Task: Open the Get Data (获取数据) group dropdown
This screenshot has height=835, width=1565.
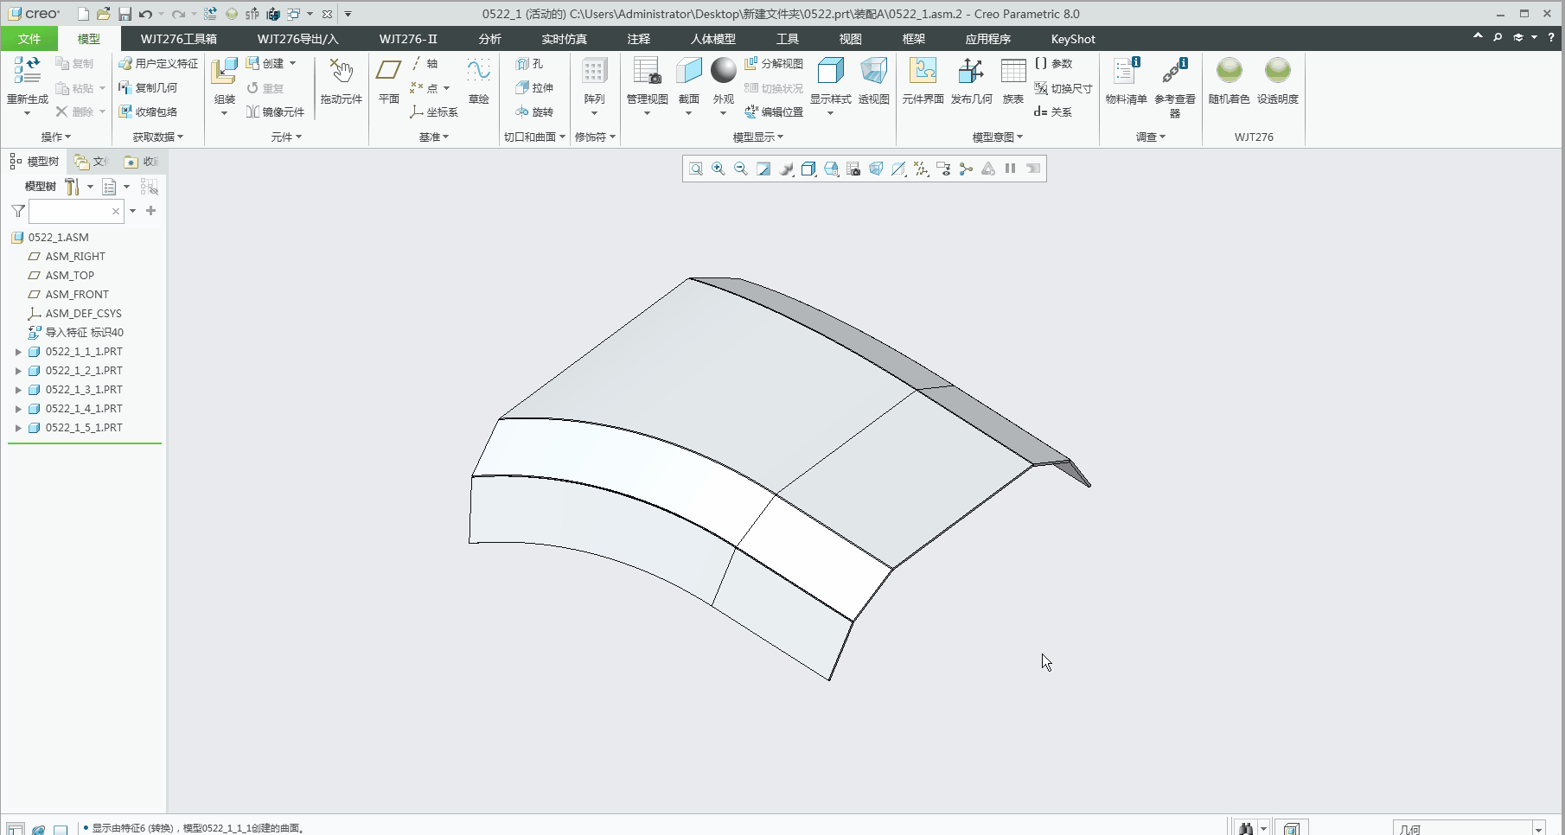Action: pos(158,137)
